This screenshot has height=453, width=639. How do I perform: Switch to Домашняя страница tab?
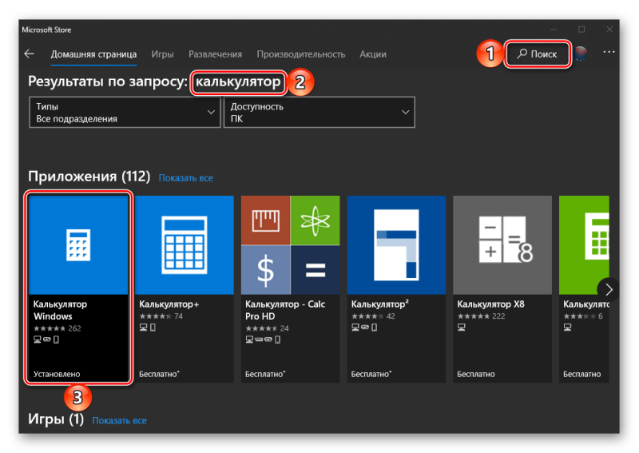point(93,54)
